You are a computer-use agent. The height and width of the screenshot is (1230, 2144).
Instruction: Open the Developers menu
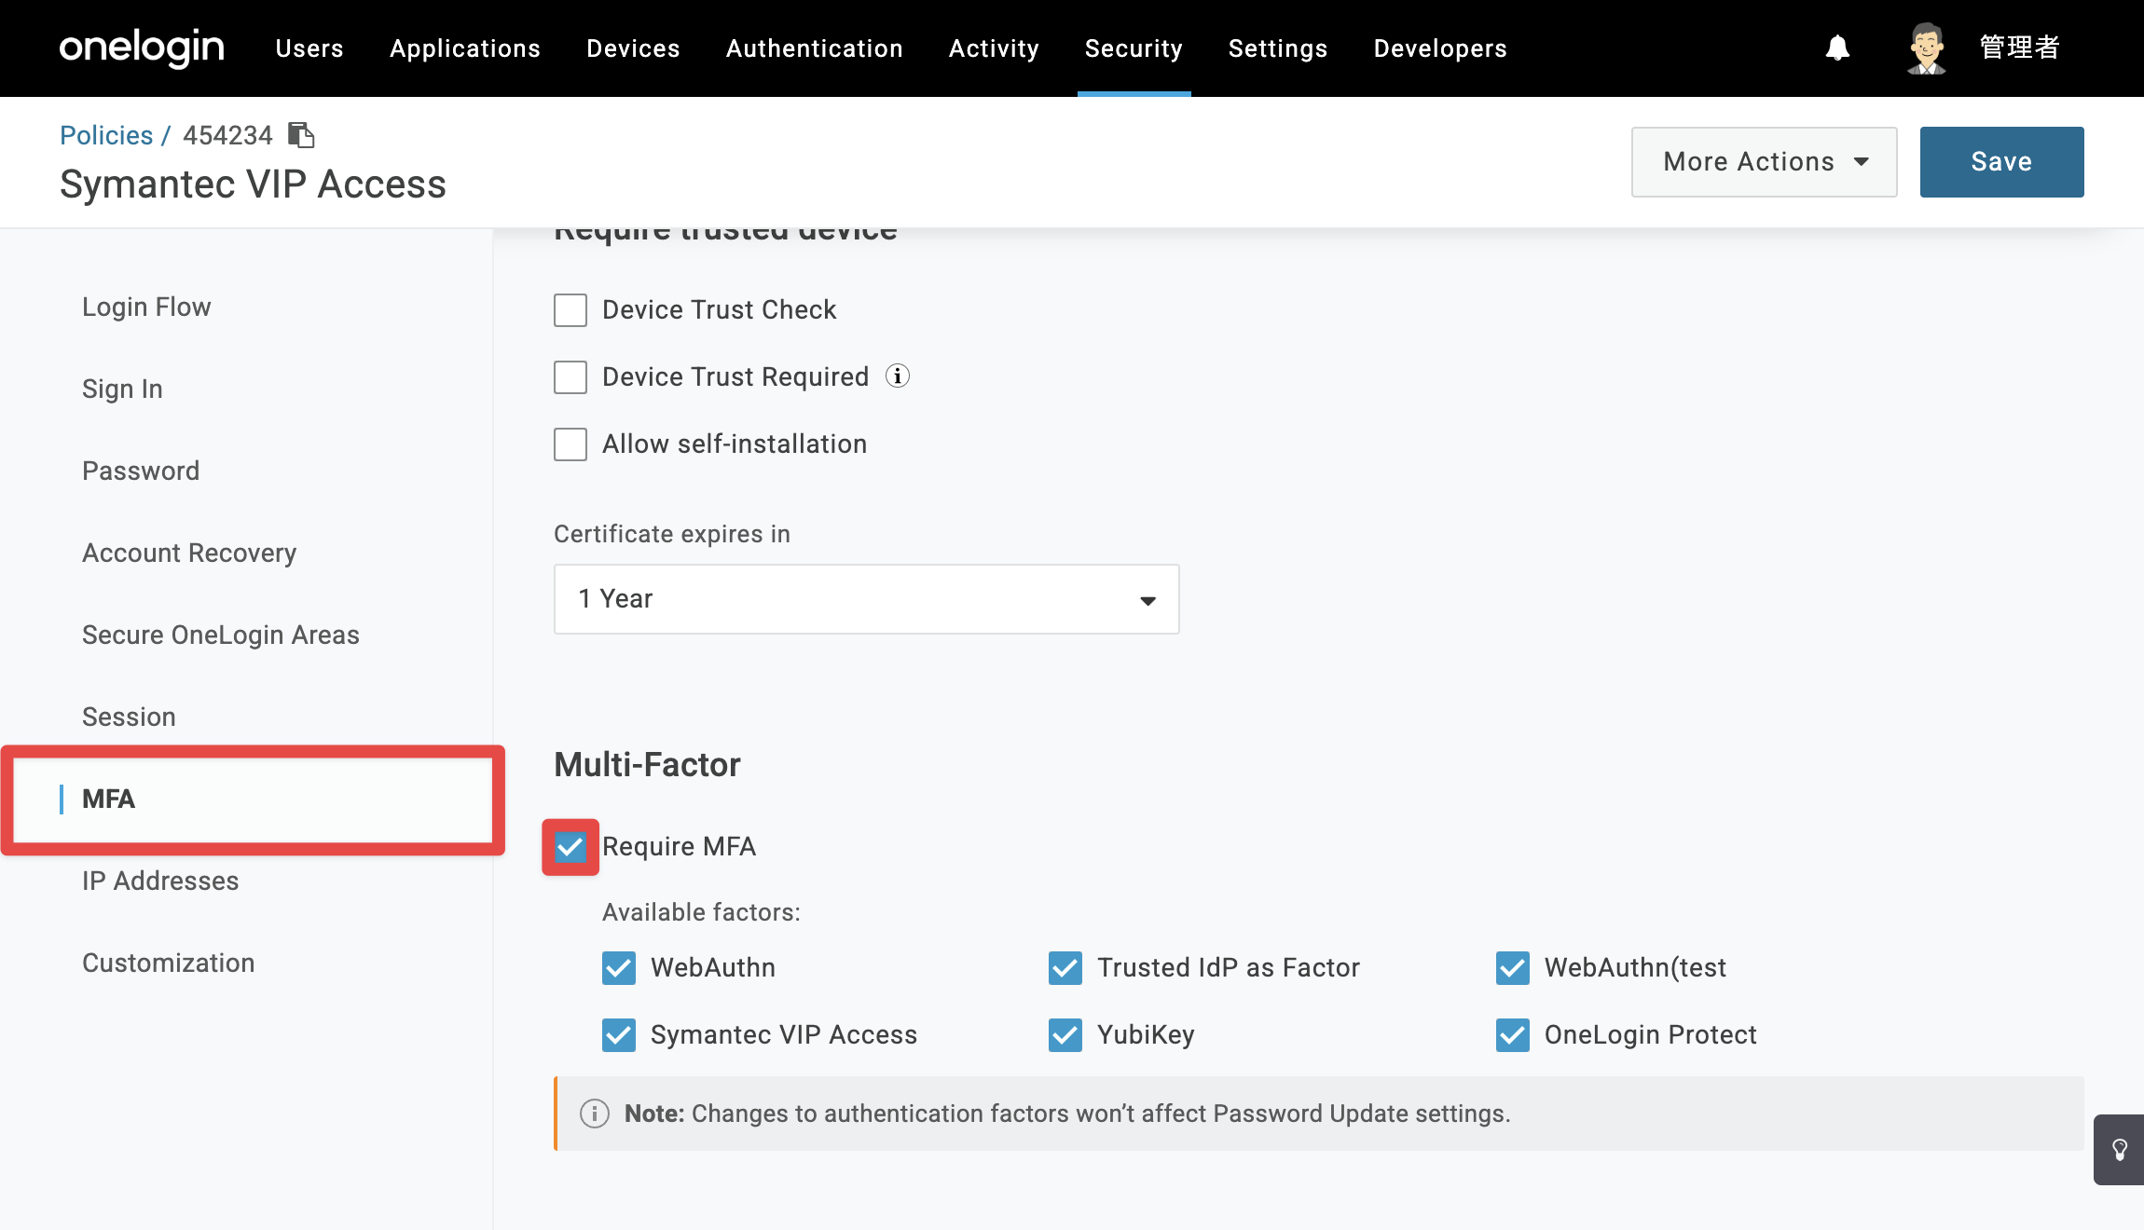coord(1441,48)
